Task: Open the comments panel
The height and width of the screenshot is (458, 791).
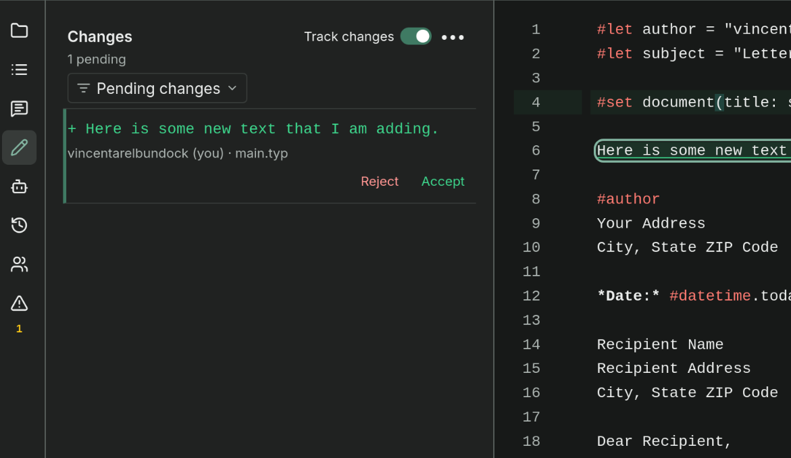Action: (x=19, y=109)
